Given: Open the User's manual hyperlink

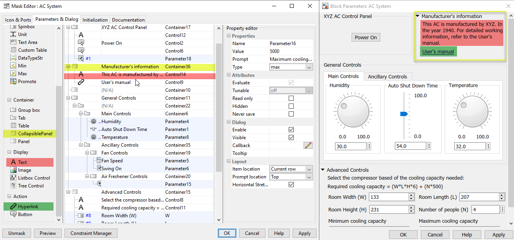Looking at the screenshot, I should click(438, 52).
